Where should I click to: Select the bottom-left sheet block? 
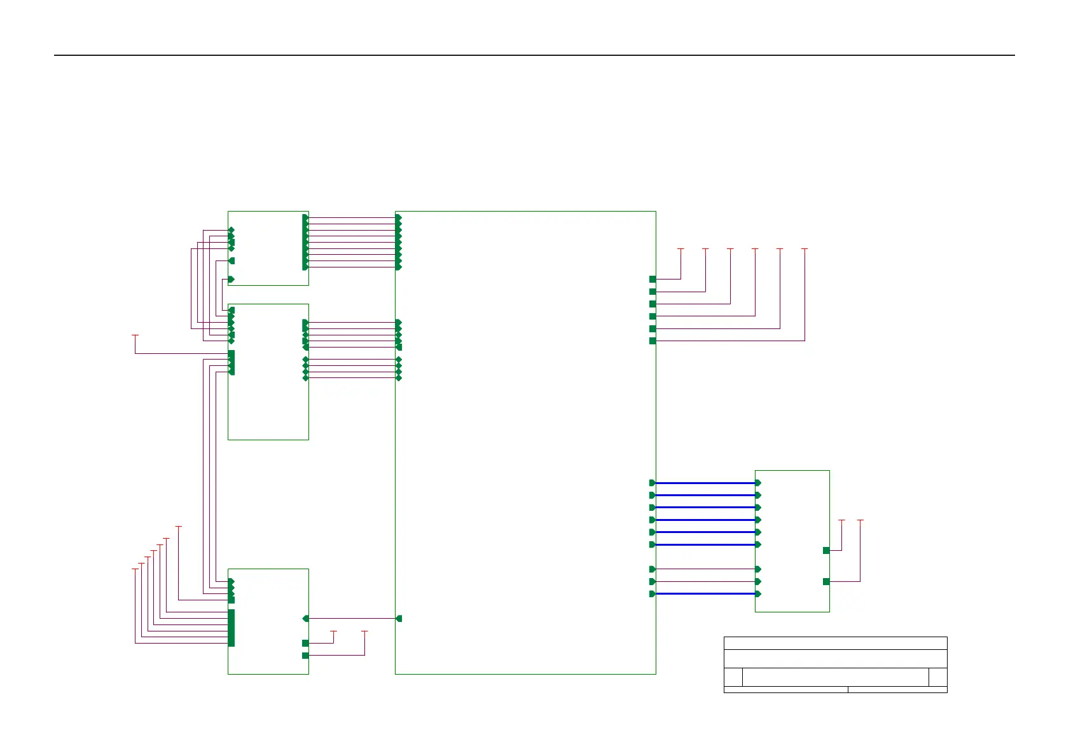tap(268, 621)
